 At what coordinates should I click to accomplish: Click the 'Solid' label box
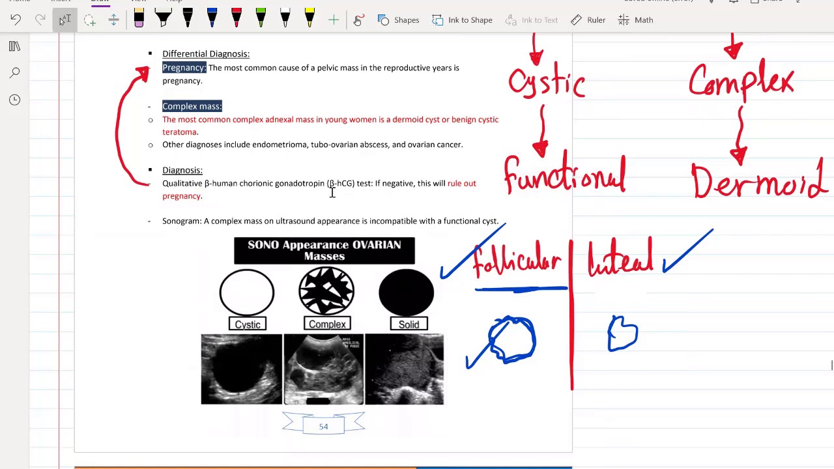(409, 324)
